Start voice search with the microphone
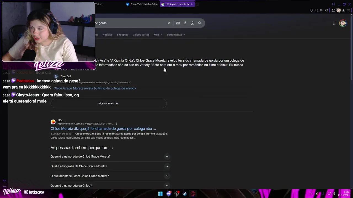 pyautogui.click(x=185, y=23)
